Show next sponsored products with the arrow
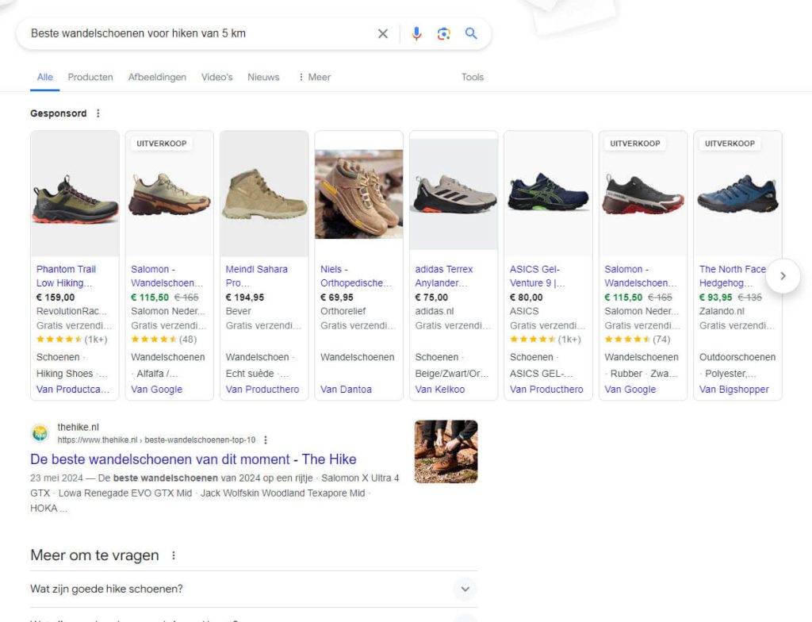Image resolution: width=812 pixels, height=622 pixels. coord(783,276)
